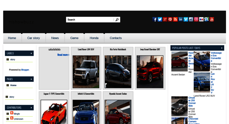
Task: Open the safasfafafafa post title
Action: click(54, 50)
